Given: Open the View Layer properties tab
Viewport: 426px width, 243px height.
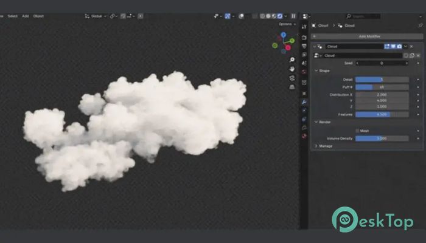Looking at the screenshot, I should [304, 55].
